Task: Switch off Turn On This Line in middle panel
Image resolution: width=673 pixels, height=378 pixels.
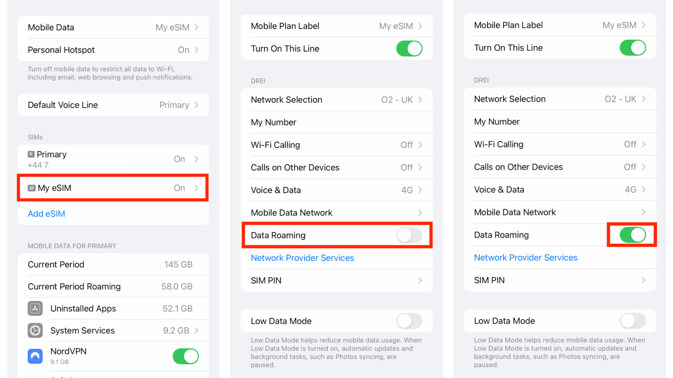Action: (x=409, y=49)
